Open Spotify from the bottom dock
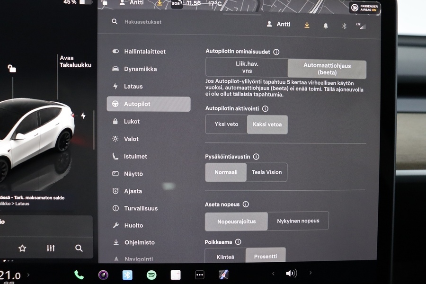The height and width of the screenshot is (284, 426). (x=151, y=275)
